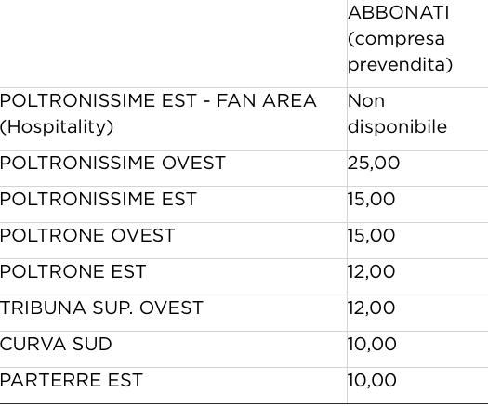This screenshot has width=488, height=406.
Task: Click the (compresa prevendita) header text
Action: [x=400, y=52]
